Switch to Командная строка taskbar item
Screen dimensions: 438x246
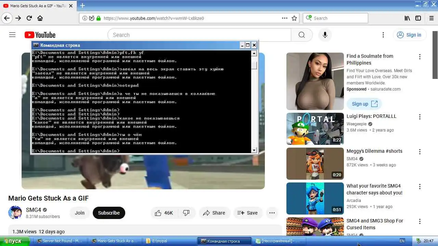pos(224,241)
